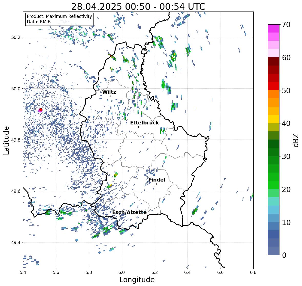This screenshot has height=286, width=302.
Task: Click the 50.0 latitude tick label
Action: [16, 89]
